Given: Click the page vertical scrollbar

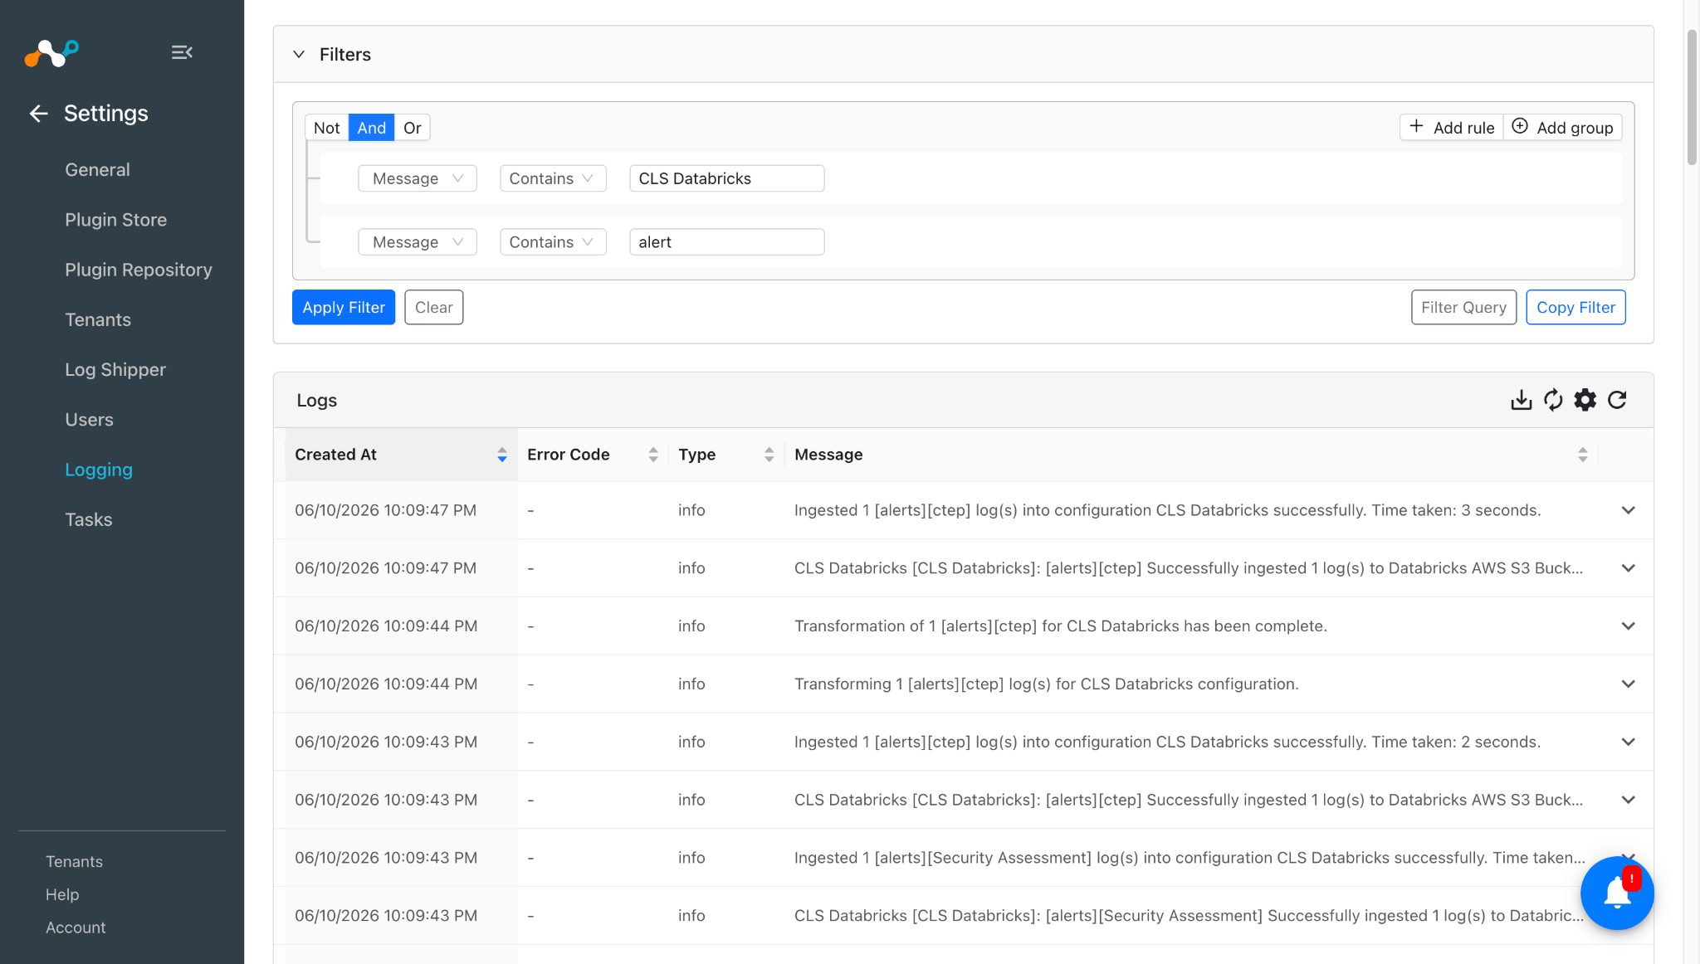Looking at the screenshot, I should point(1692,98).
